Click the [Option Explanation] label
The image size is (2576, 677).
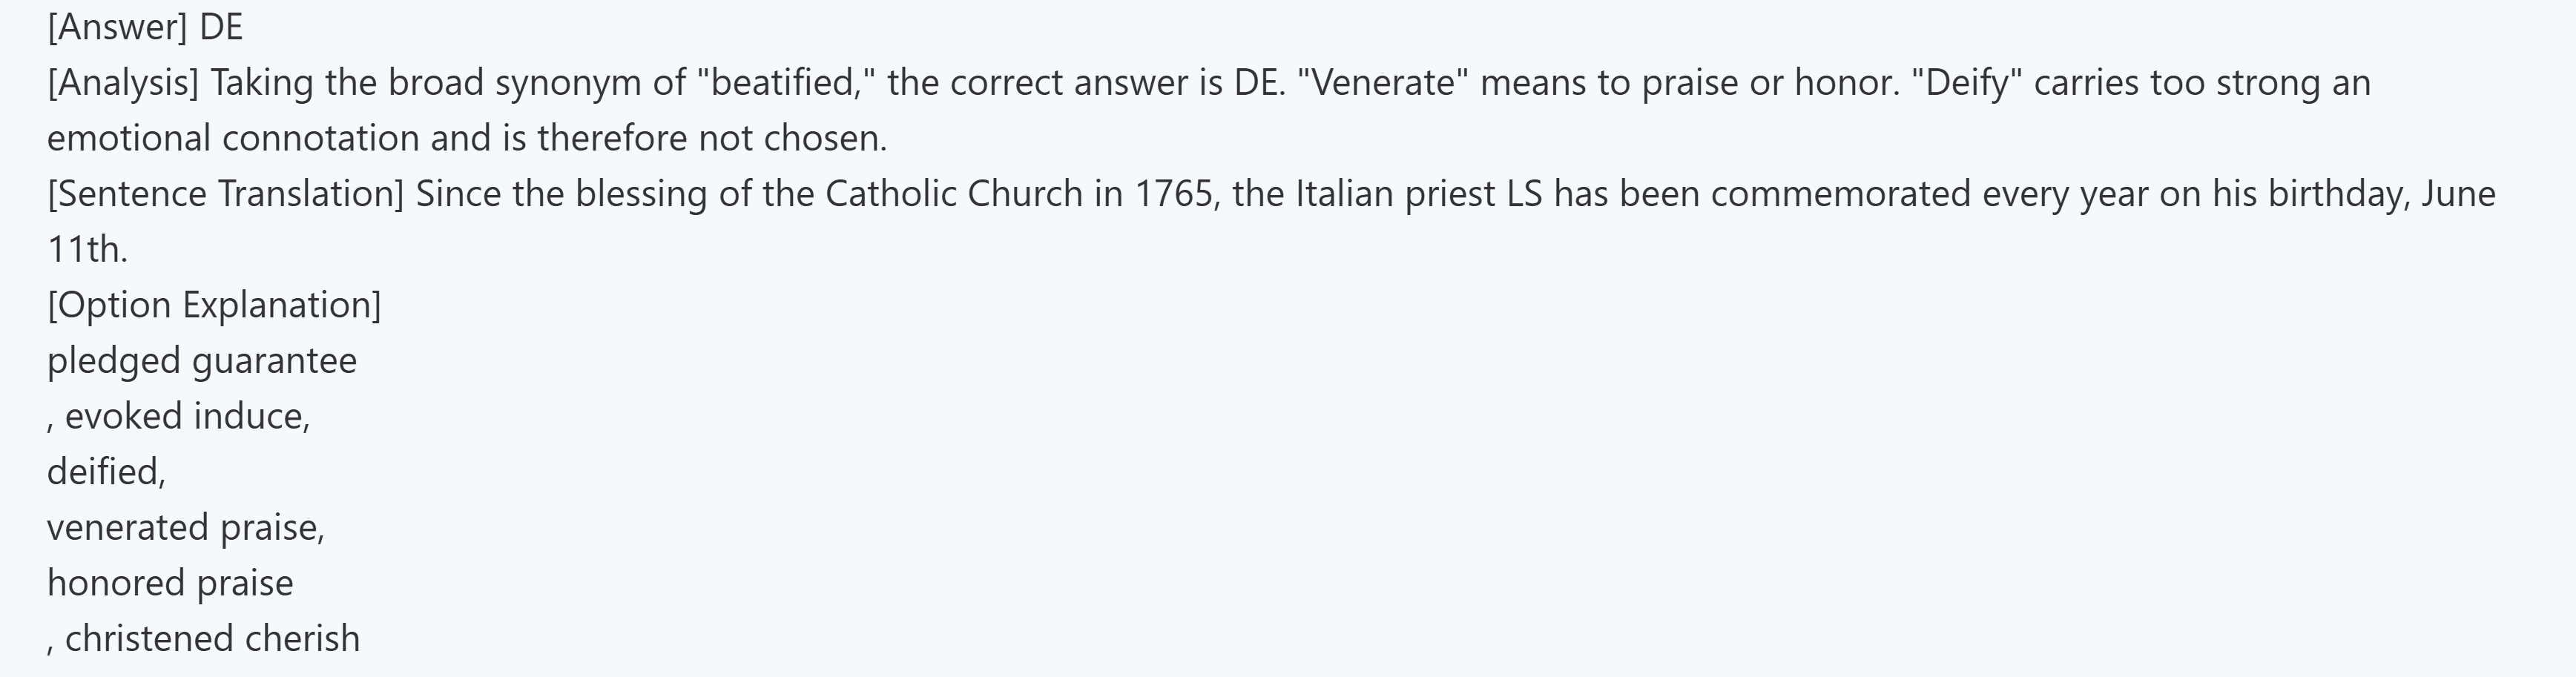(x=214, y=305)
